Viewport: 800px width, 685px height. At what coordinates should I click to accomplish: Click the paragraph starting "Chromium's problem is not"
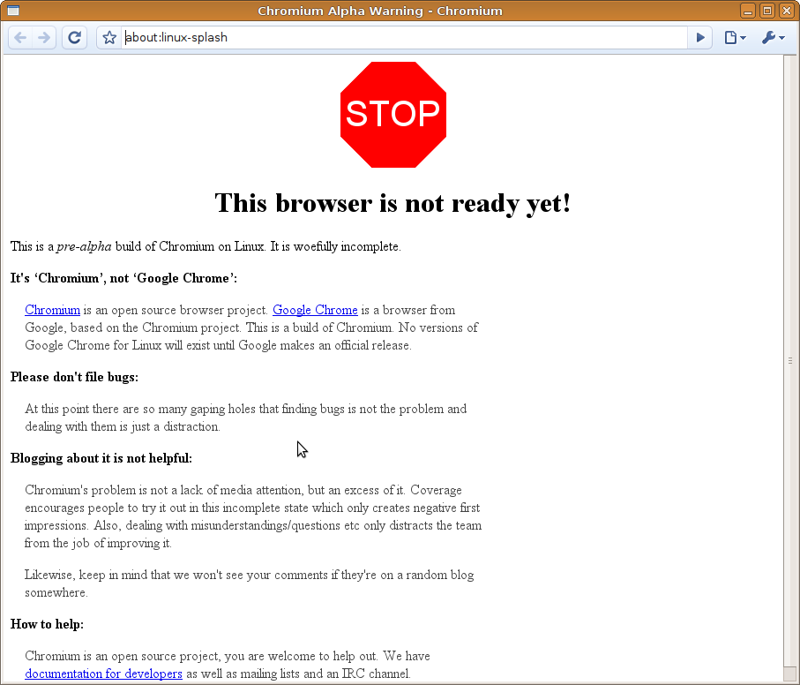point(253,516)
